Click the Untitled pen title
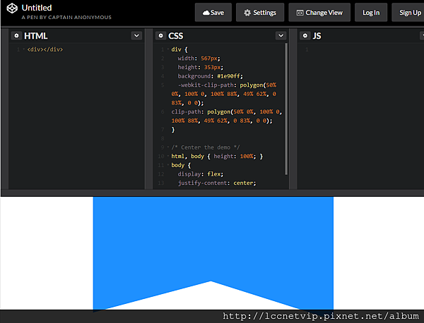 (37, 8)
